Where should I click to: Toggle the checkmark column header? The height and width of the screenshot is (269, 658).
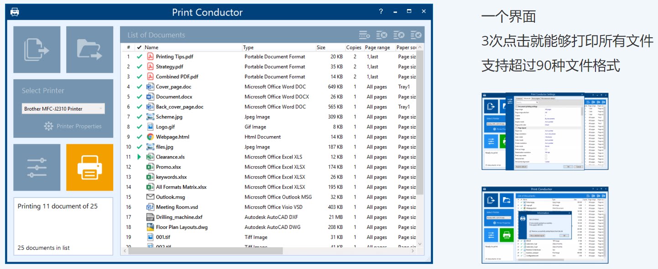point(139,47)
